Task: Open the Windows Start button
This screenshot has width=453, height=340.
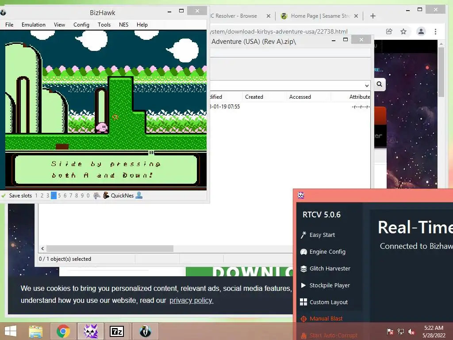Action: 11,331
